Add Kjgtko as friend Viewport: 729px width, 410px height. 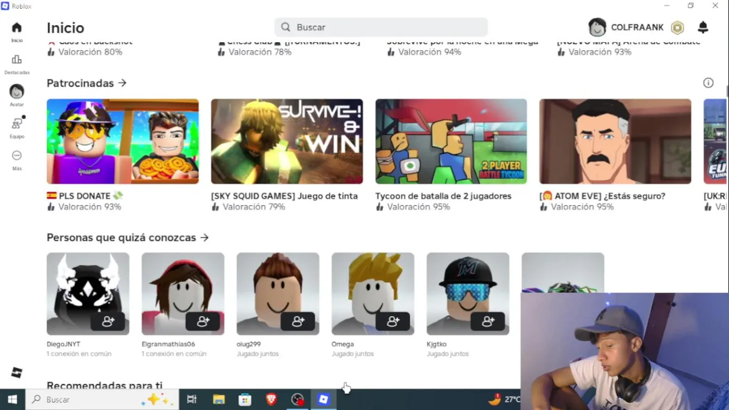[x=488, y=322]
